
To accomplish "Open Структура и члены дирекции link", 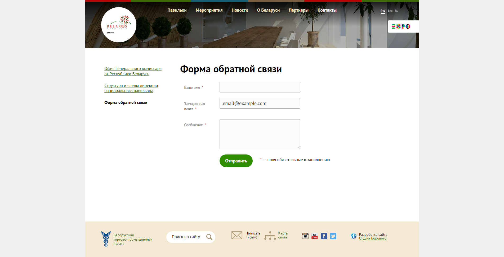I will tap(131, 88).
